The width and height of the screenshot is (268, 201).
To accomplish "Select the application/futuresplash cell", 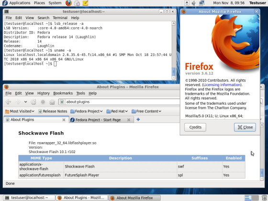I will coord(41,175).
